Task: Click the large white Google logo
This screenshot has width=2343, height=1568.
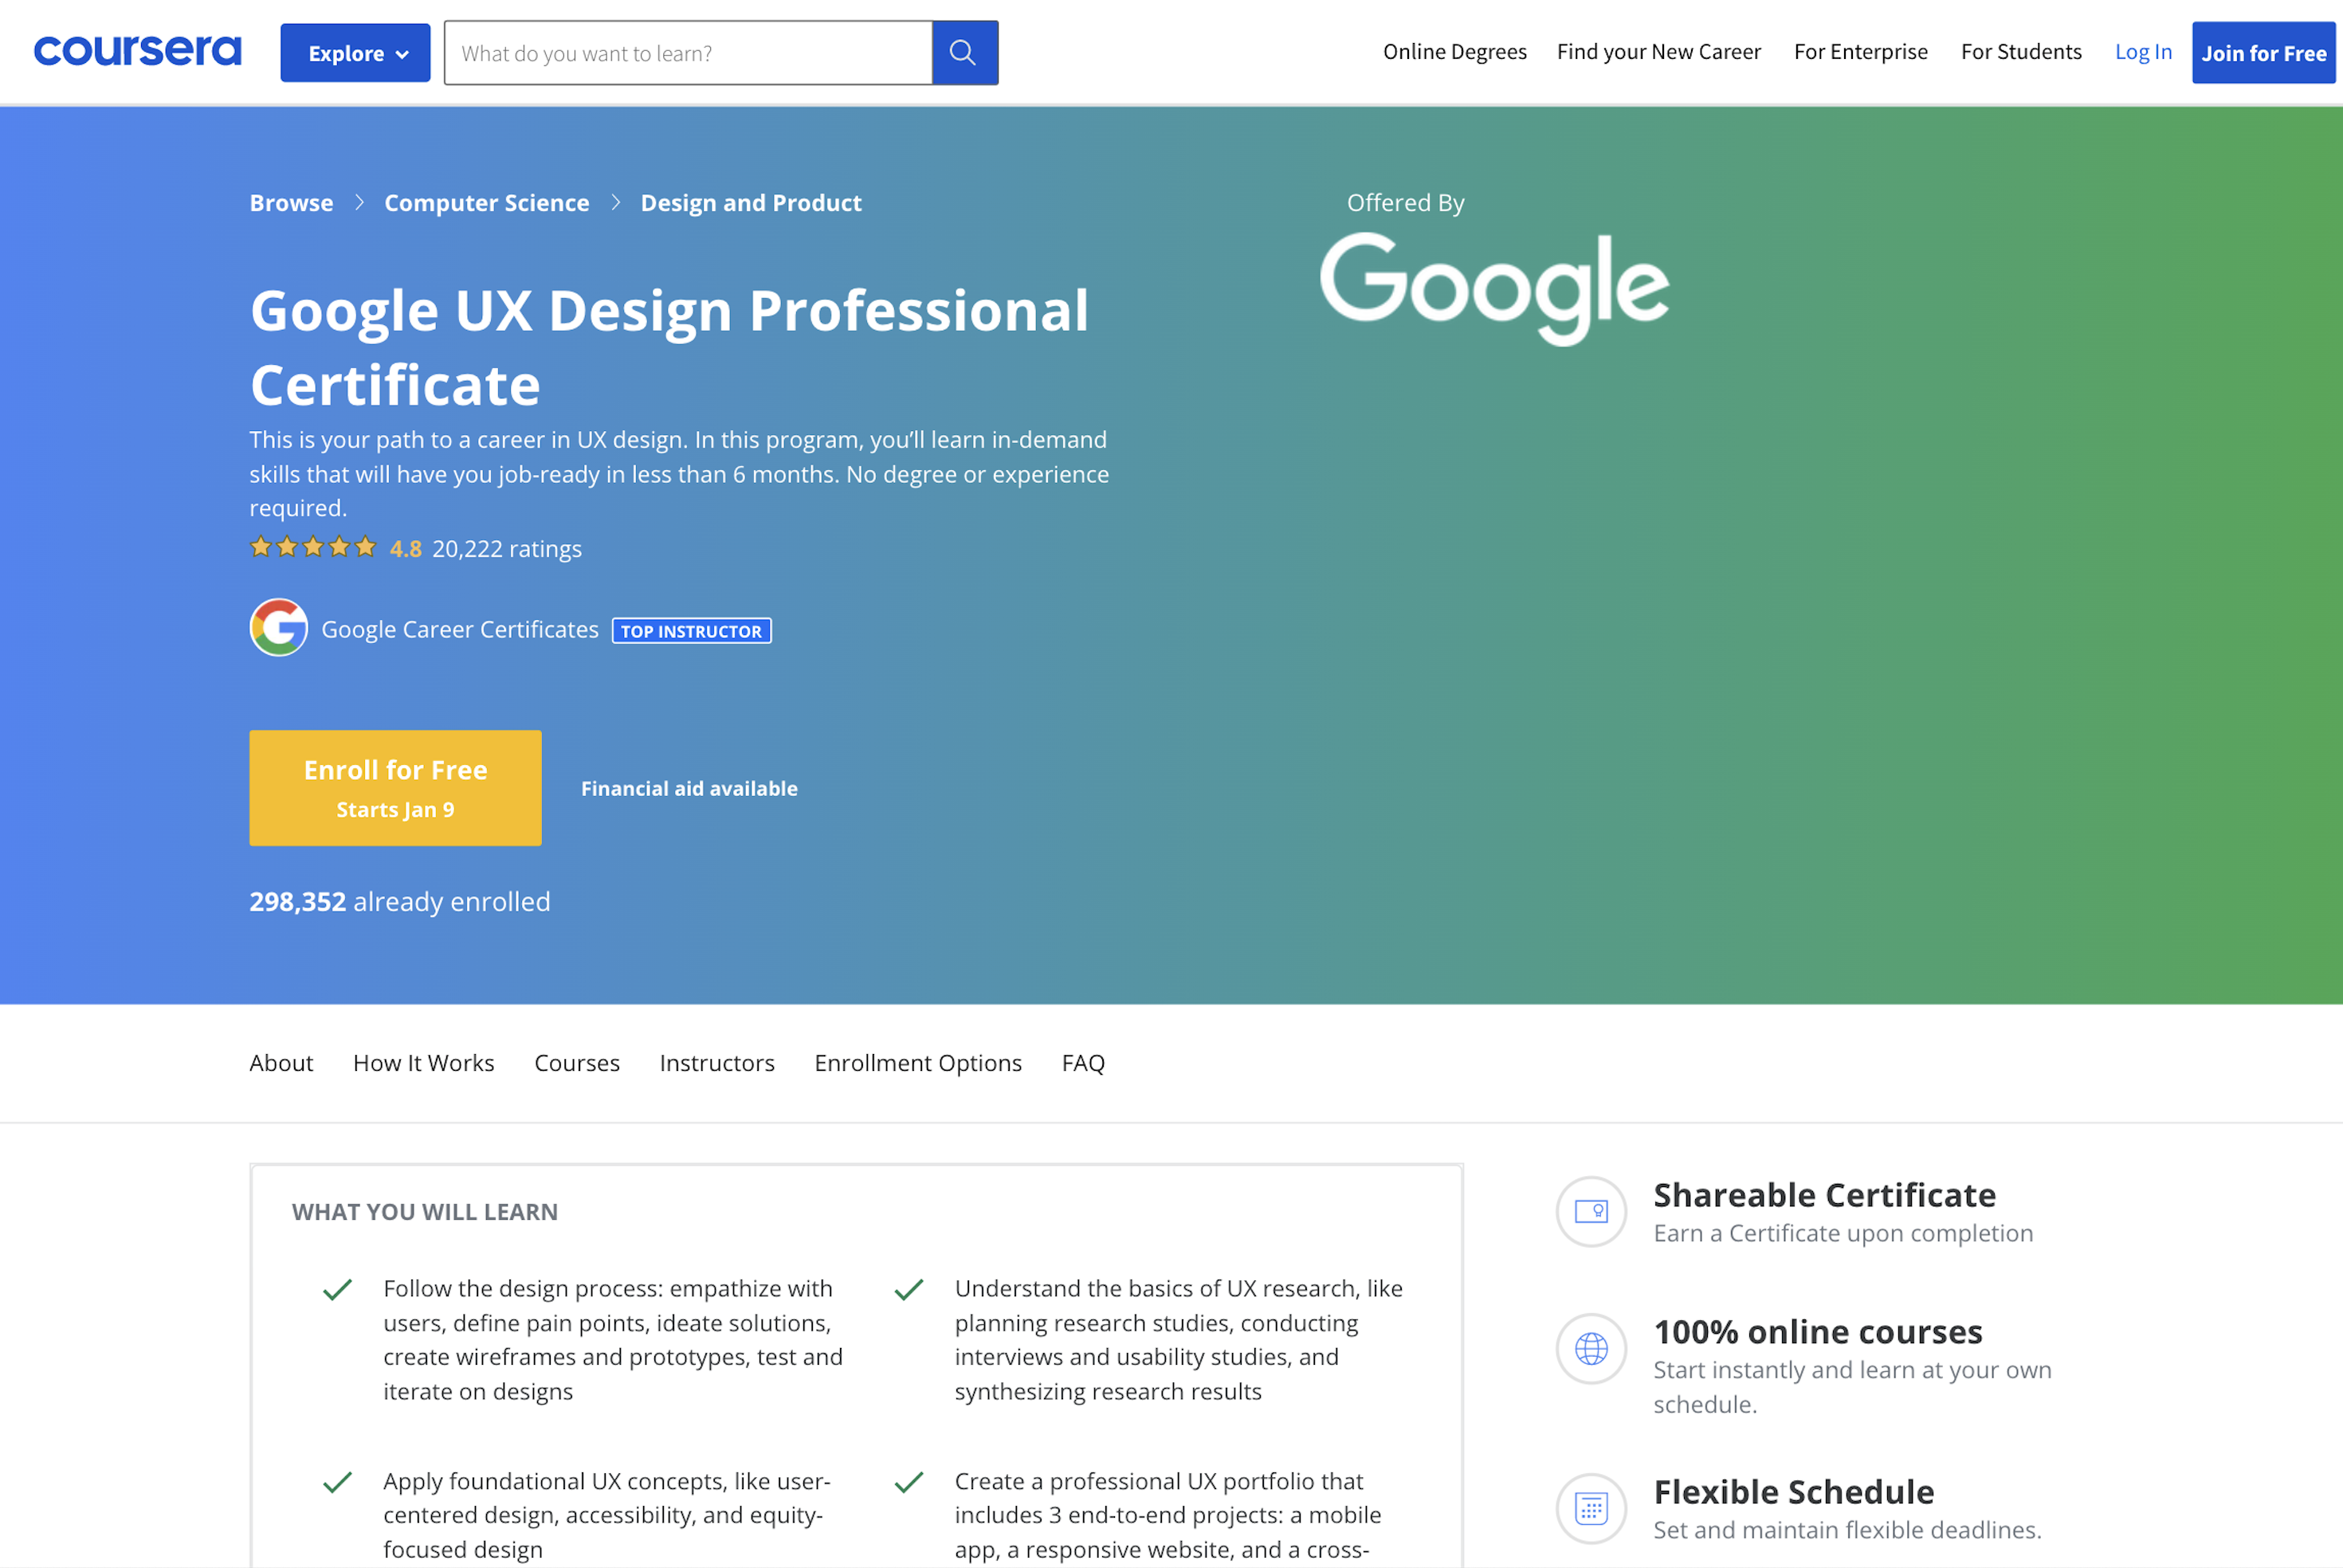Action: pyautogui.click(x=1493, y=286)
